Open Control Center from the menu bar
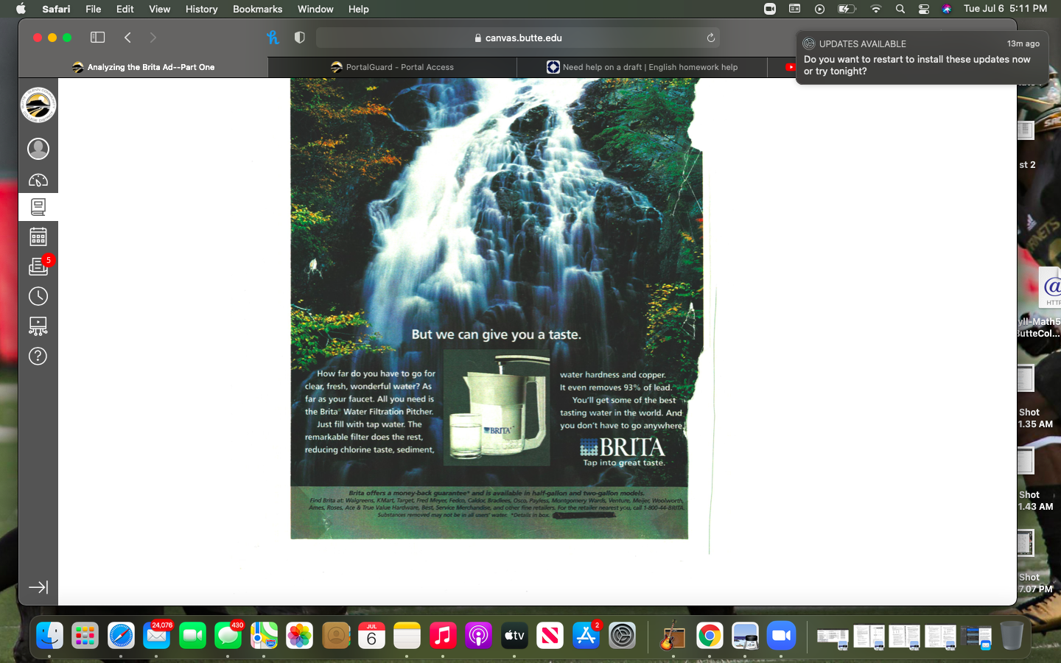 click(x=924, y=9)
